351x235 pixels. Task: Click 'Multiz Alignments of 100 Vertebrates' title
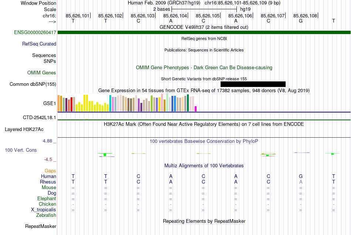(204, 166)
